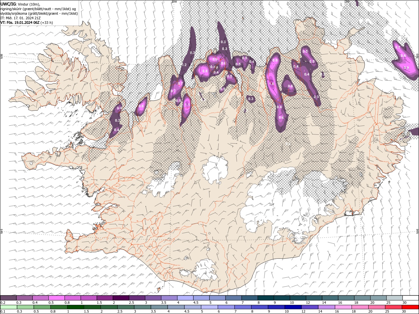419x314 pixels.
Task: Select the light lavender 5 rain legend swatch
Action: pos(209,307)
